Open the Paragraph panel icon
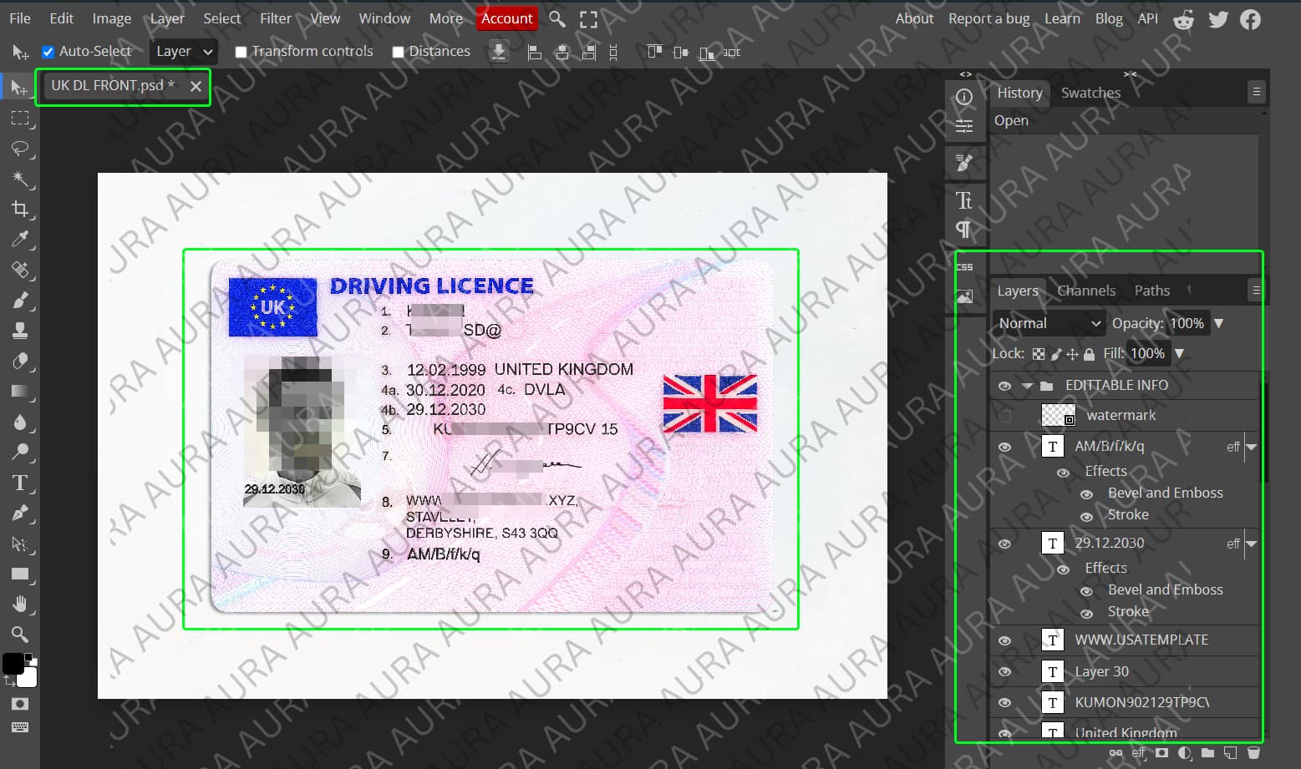The image size is (1301, 769). point(964,229)
